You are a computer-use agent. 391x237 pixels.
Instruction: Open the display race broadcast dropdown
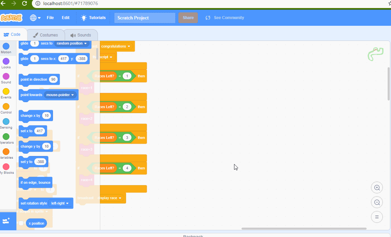click(111, 198)
